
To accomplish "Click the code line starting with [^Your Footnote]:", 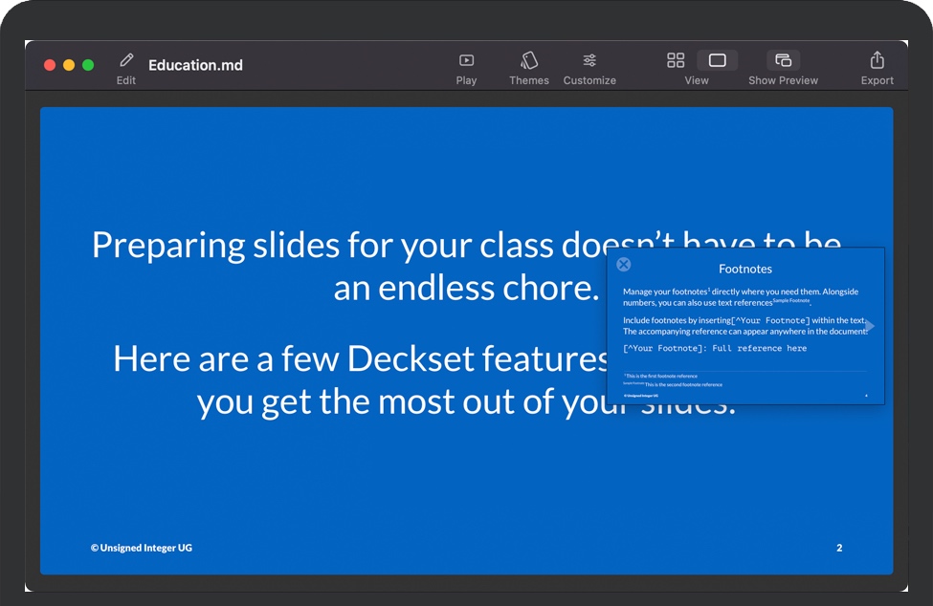I will point(714,348).
